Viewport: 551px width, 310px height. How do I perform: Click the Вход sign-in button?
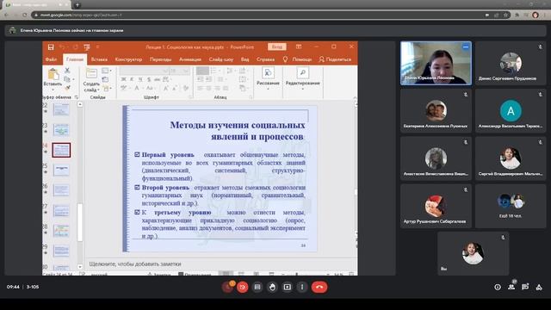coord(277,46)
